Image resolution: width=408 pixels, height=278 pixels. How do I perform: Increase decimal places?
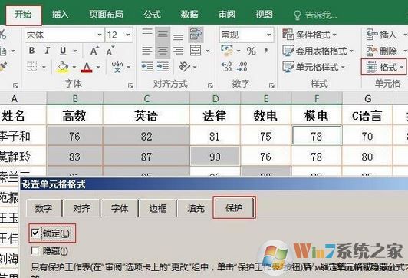tap(227, 67)
